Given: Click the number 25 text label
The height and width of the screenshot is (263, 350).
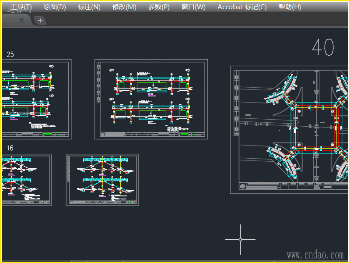Looking at the screenshot, I should pos(10,54).
